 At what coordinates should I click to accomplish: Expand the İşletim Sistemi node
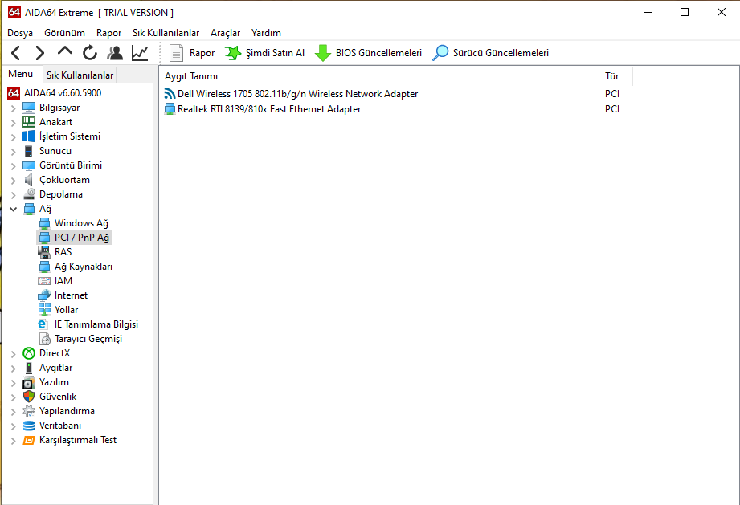[13, 137]
